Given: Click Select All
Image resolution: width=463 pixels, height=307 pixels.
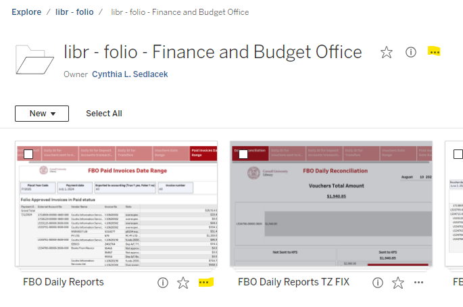Looking at the screenshot, I should [x=104, y=114].
